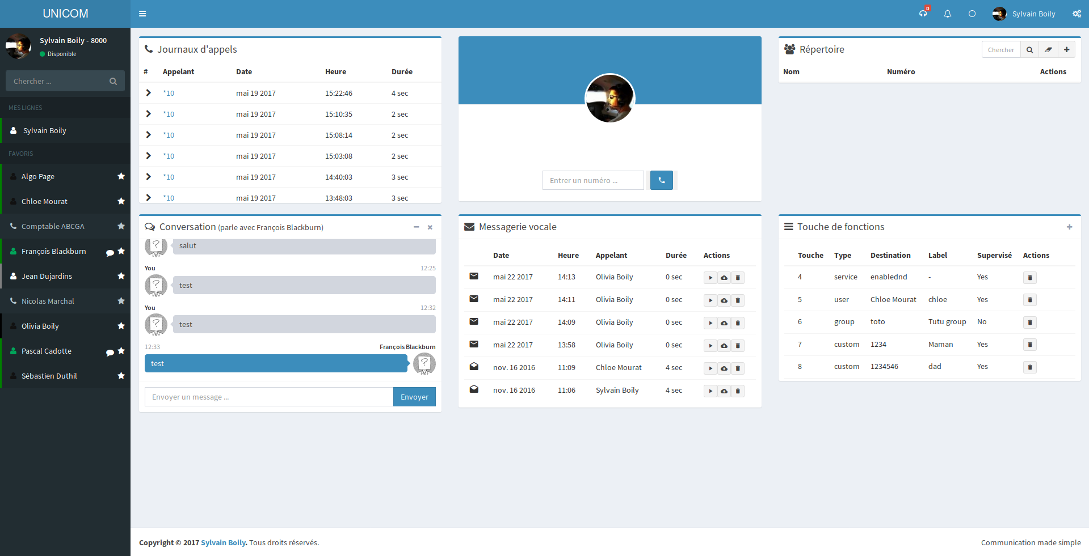Click the Envoyer un message field
Screen dimensions: 1089x556
pyautogui.click(x=269, y=397)
